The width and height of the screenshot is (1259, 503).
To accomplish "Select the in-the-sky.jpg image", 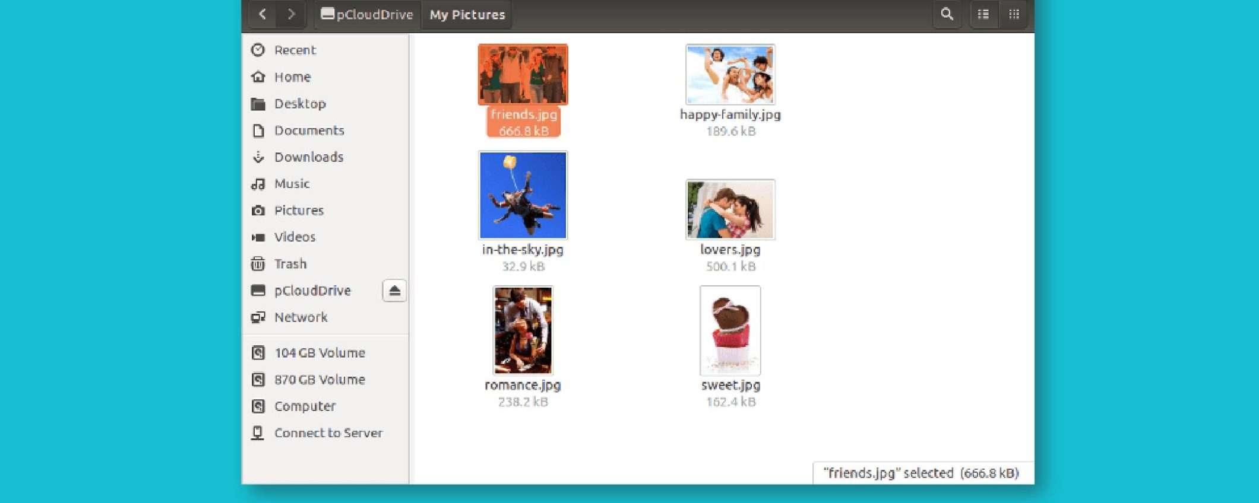I will point(523,195).
